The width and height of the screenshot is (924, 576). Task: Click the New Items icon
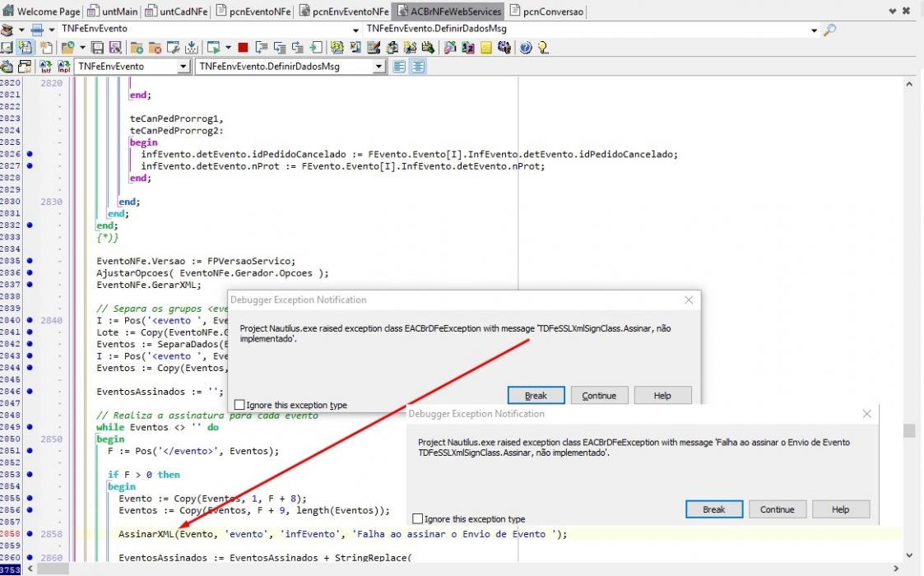46,47
